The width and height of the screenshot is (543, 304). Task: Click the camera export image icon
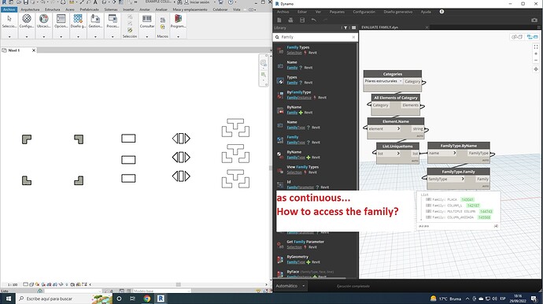(x=534, y=20)
